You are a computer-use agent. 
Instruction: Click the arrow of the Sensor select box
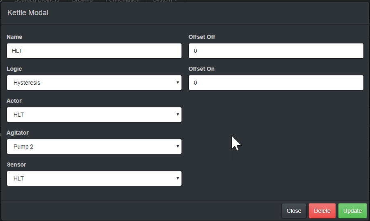click(178, 178)
